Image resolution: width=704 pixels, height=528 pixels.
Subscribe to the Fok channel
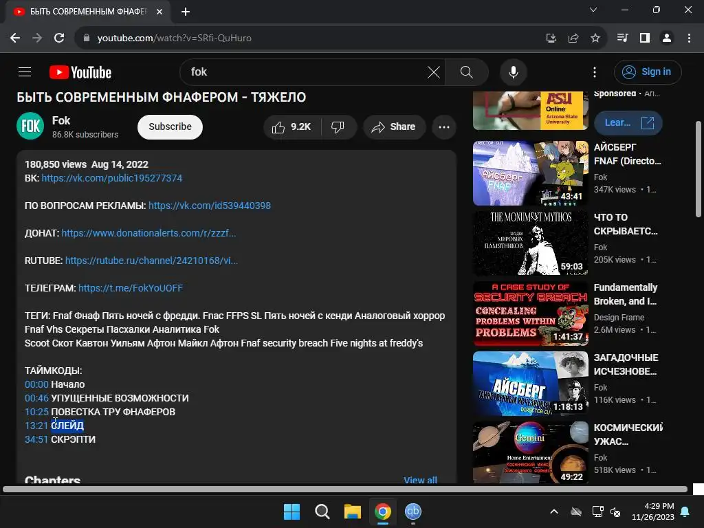(x=170, y=126)
